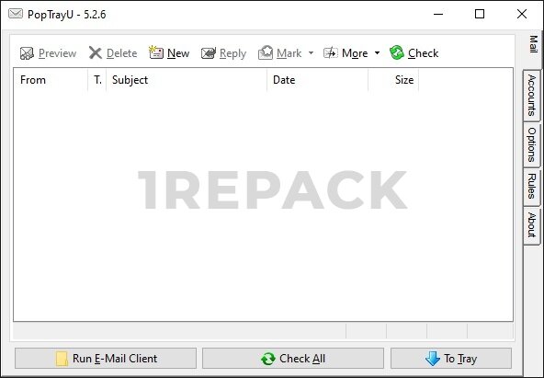Viewport: 544px width, 378px height.
Task: Open the Options tab
Action: tap(531, 144)
